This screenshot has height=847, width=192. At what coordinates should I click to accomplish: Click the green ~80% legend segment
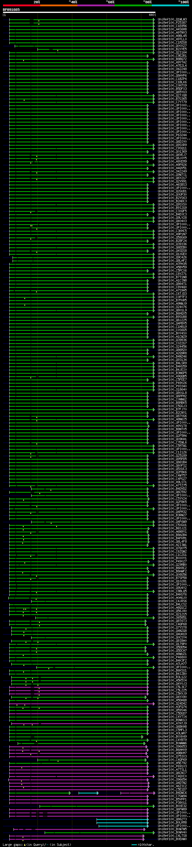coord(133,5)
